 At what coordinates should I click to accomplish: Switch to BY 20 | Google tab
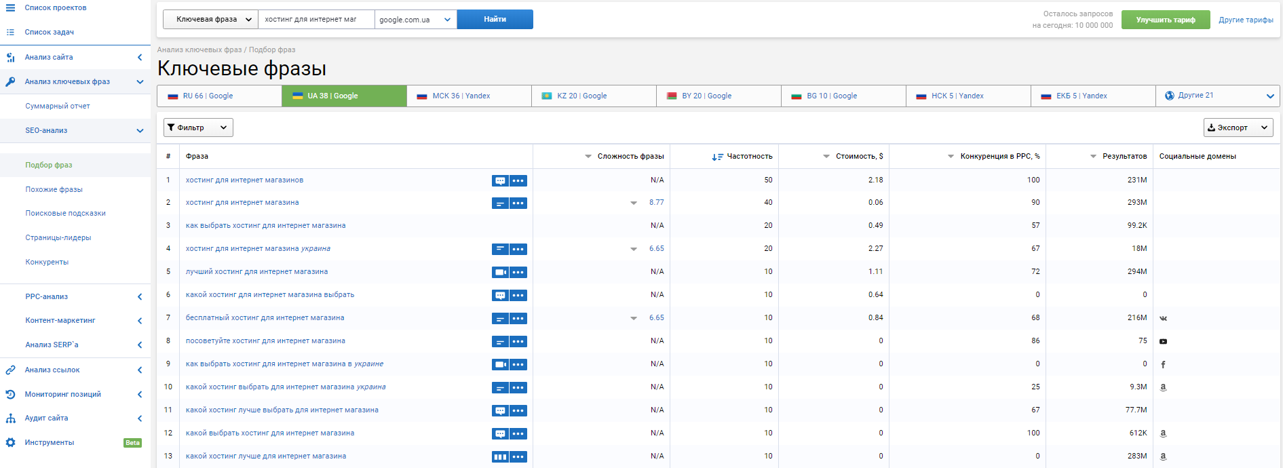click(x=719, y=96)
